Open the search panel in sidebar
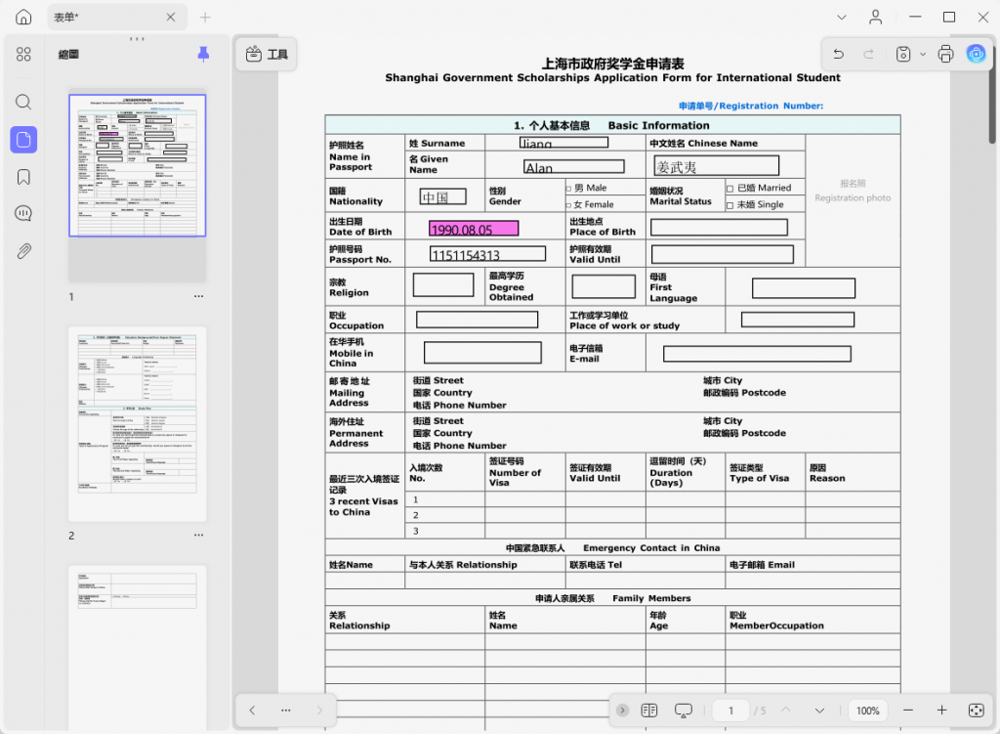The image size is (1000, 734). pyautogui.click(x=23, y=102)
